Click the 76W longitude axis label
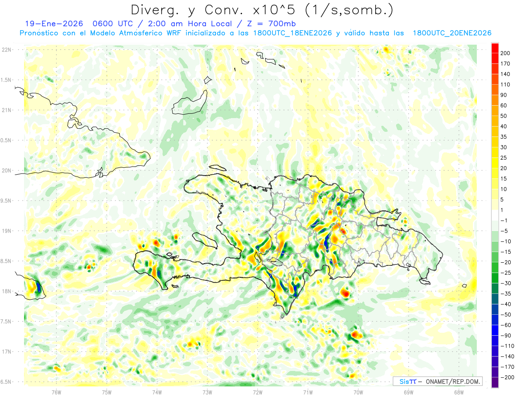This screenshot has height=398, width=515. 56,392
